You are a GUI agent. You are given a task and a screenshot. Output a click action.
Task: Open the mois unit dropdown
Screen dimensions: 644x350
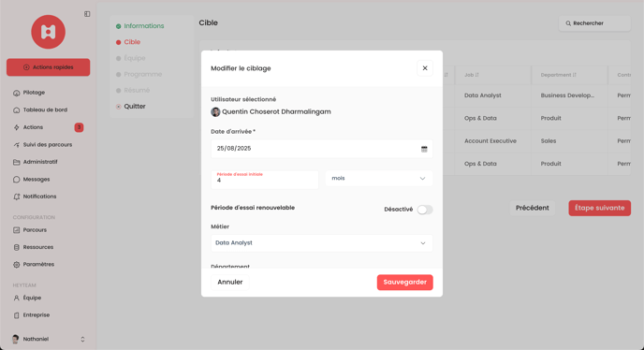pos(379,179)
